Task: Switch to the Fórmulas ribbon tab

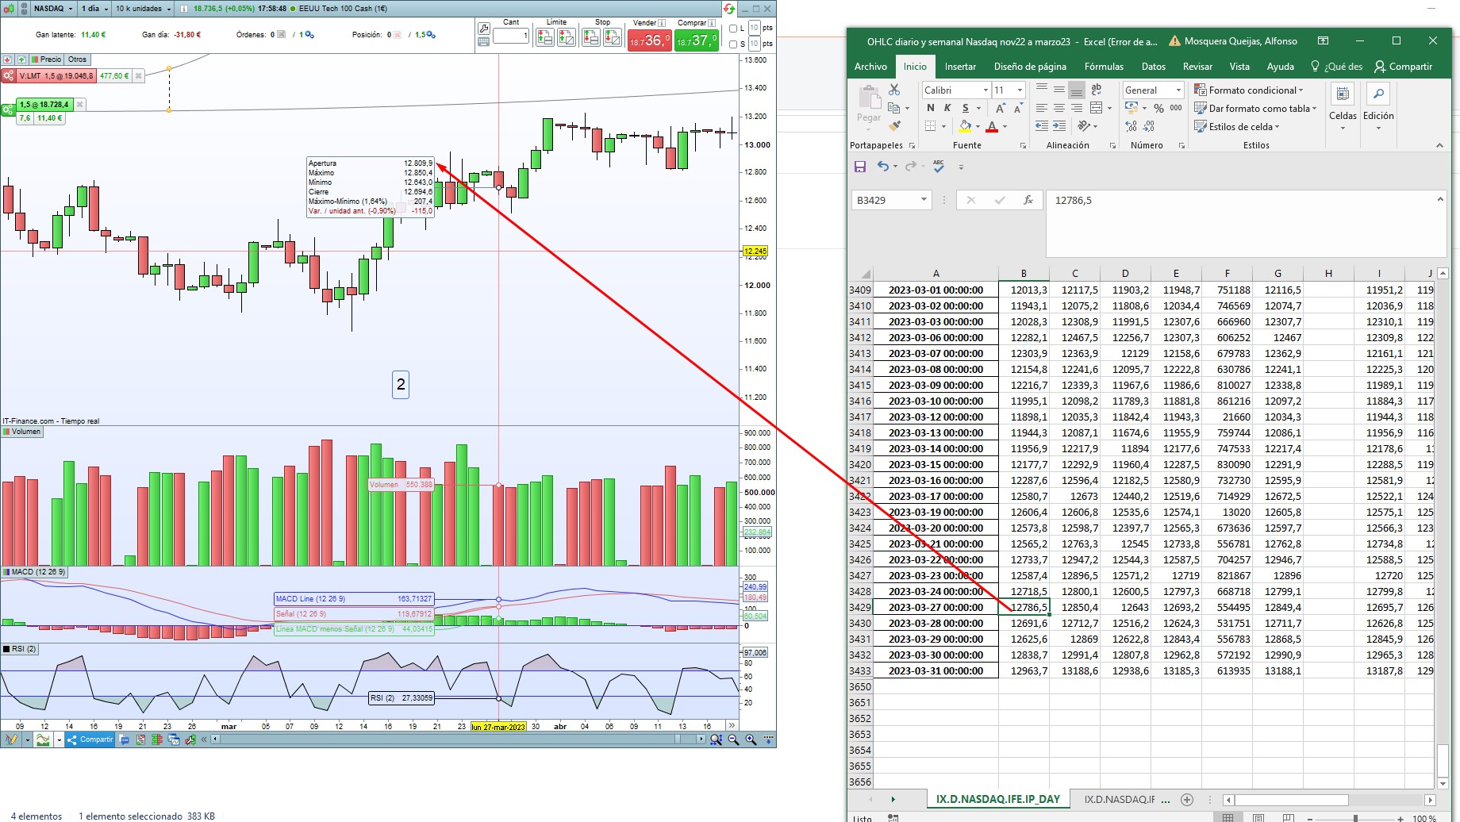Action: click(1104, 67)
